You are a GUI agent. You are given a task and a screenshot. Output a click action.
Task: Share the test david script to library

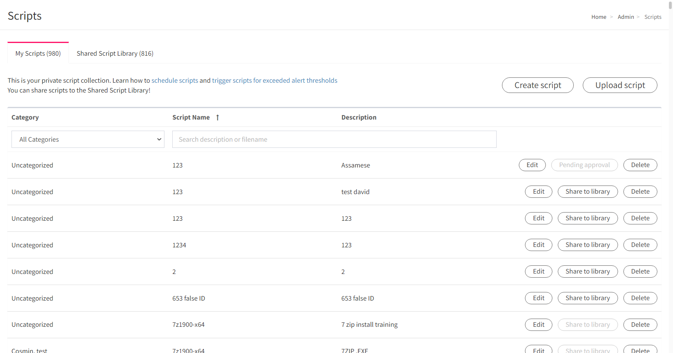click(588, 192)
